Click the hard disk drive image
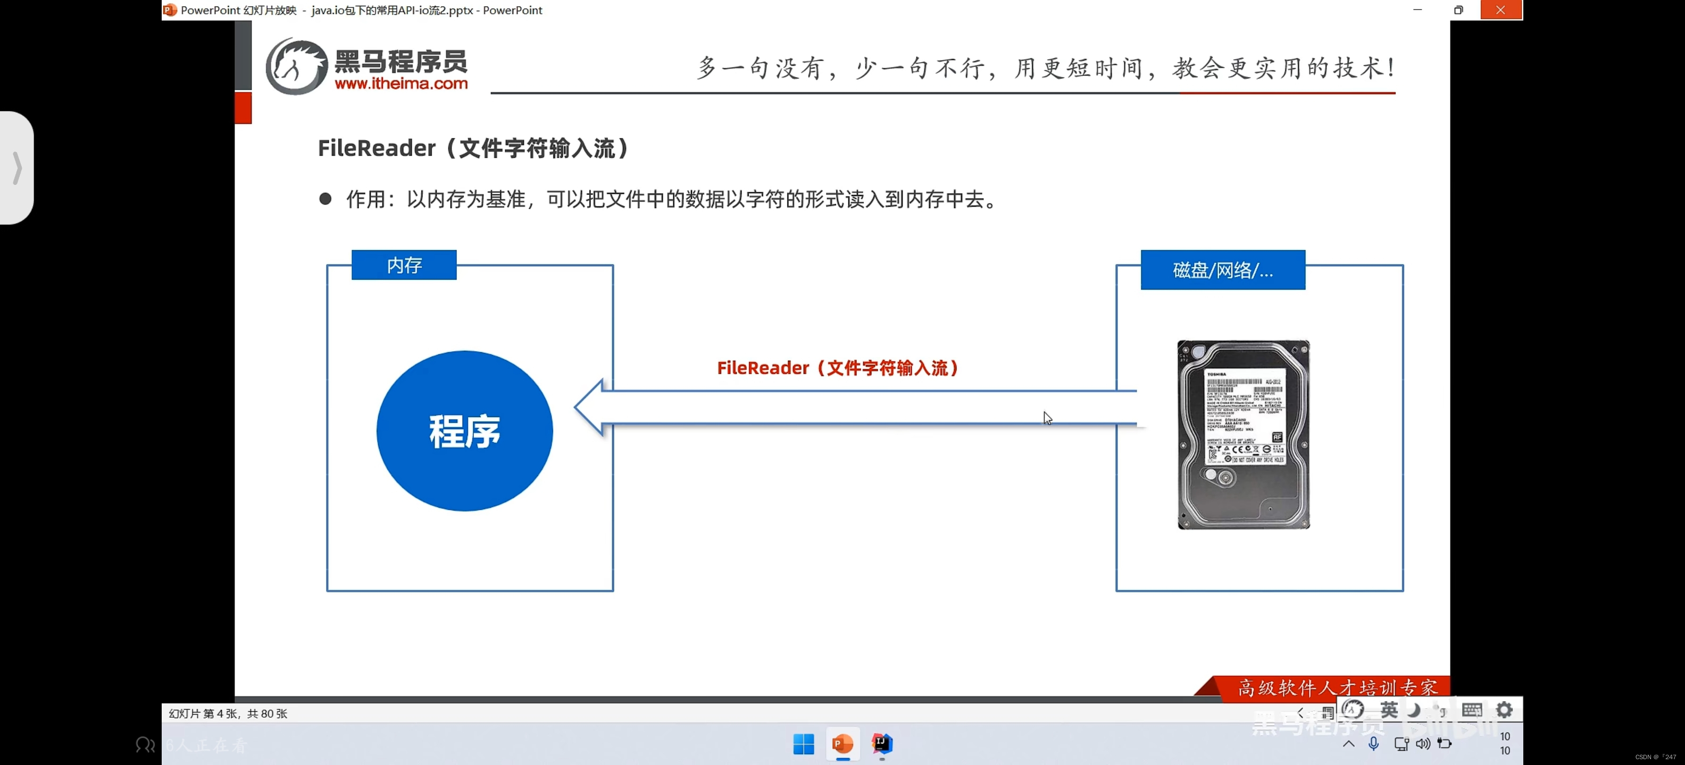Screen dimensions: 1685x765 pos(1244,435)
